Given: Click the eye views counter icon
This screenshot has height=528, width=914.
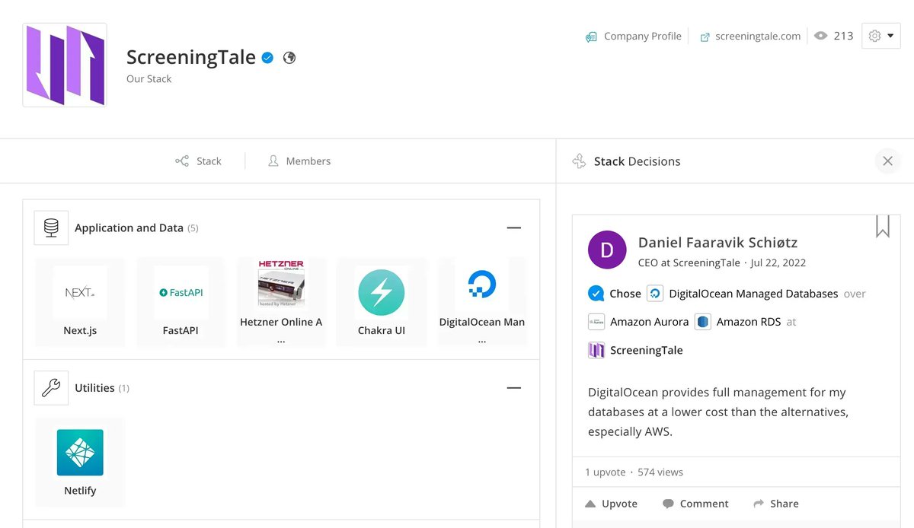Looking at the screenshot, I should click(x=820, y=36).
